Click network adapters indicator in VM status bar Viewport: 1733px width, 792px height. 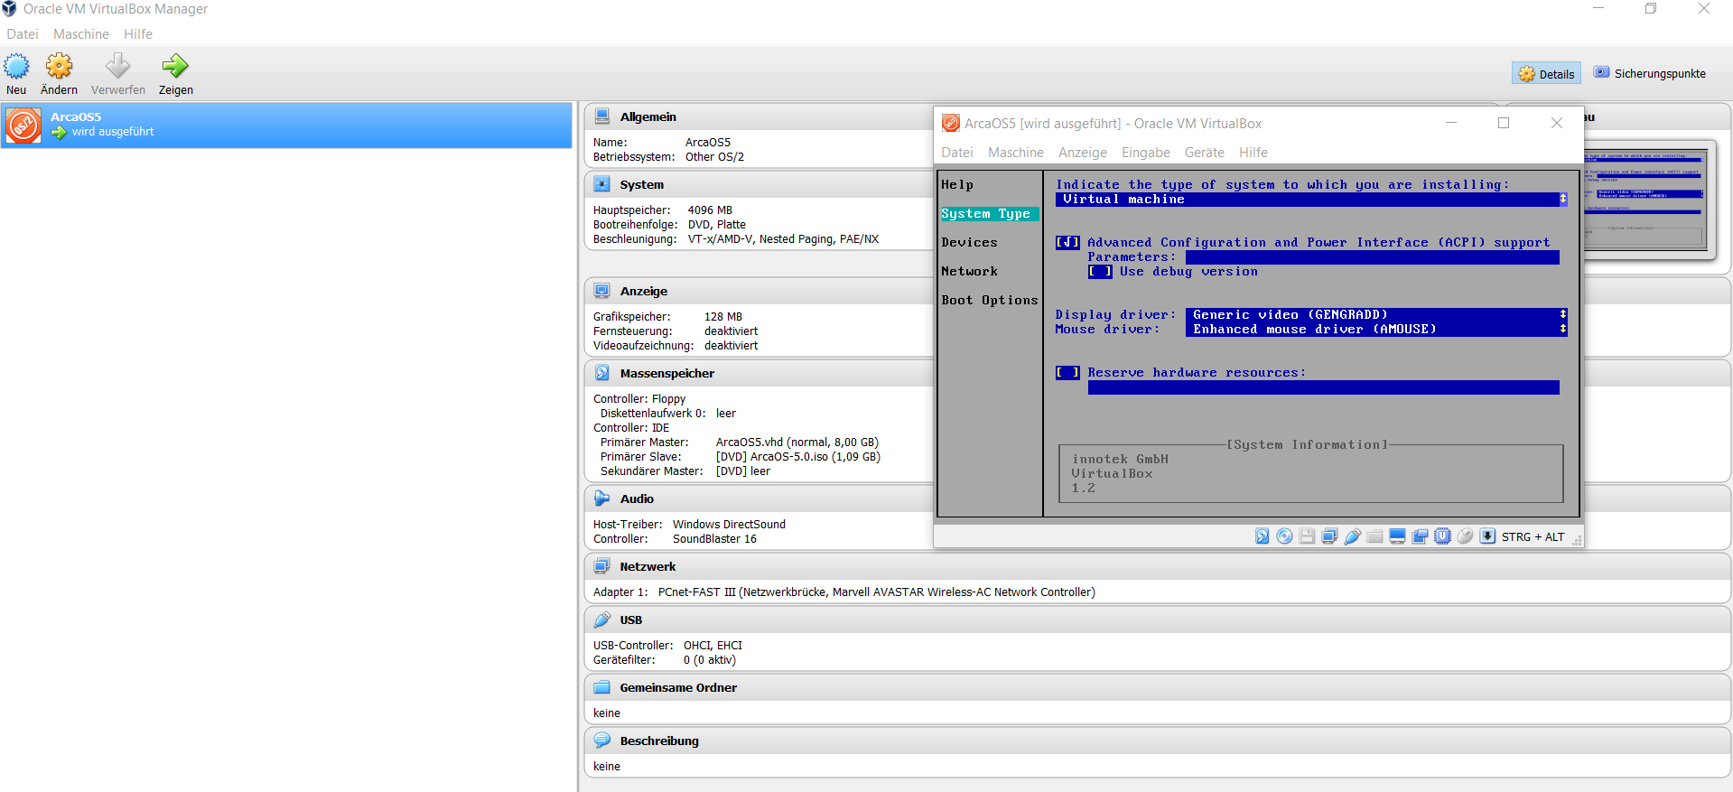click(x=1329, y=536)
